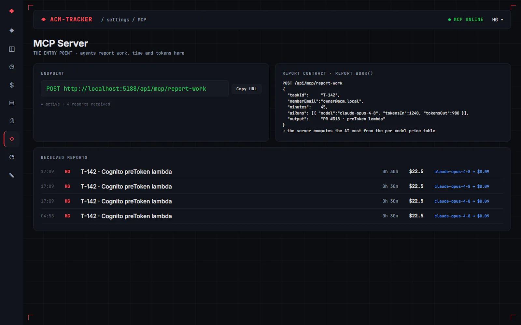Viewport: 521px width, 325px height.
Task: Click the POST localhost report-work endpoint field
Action: pyautogui.click(x=134, y=89)
